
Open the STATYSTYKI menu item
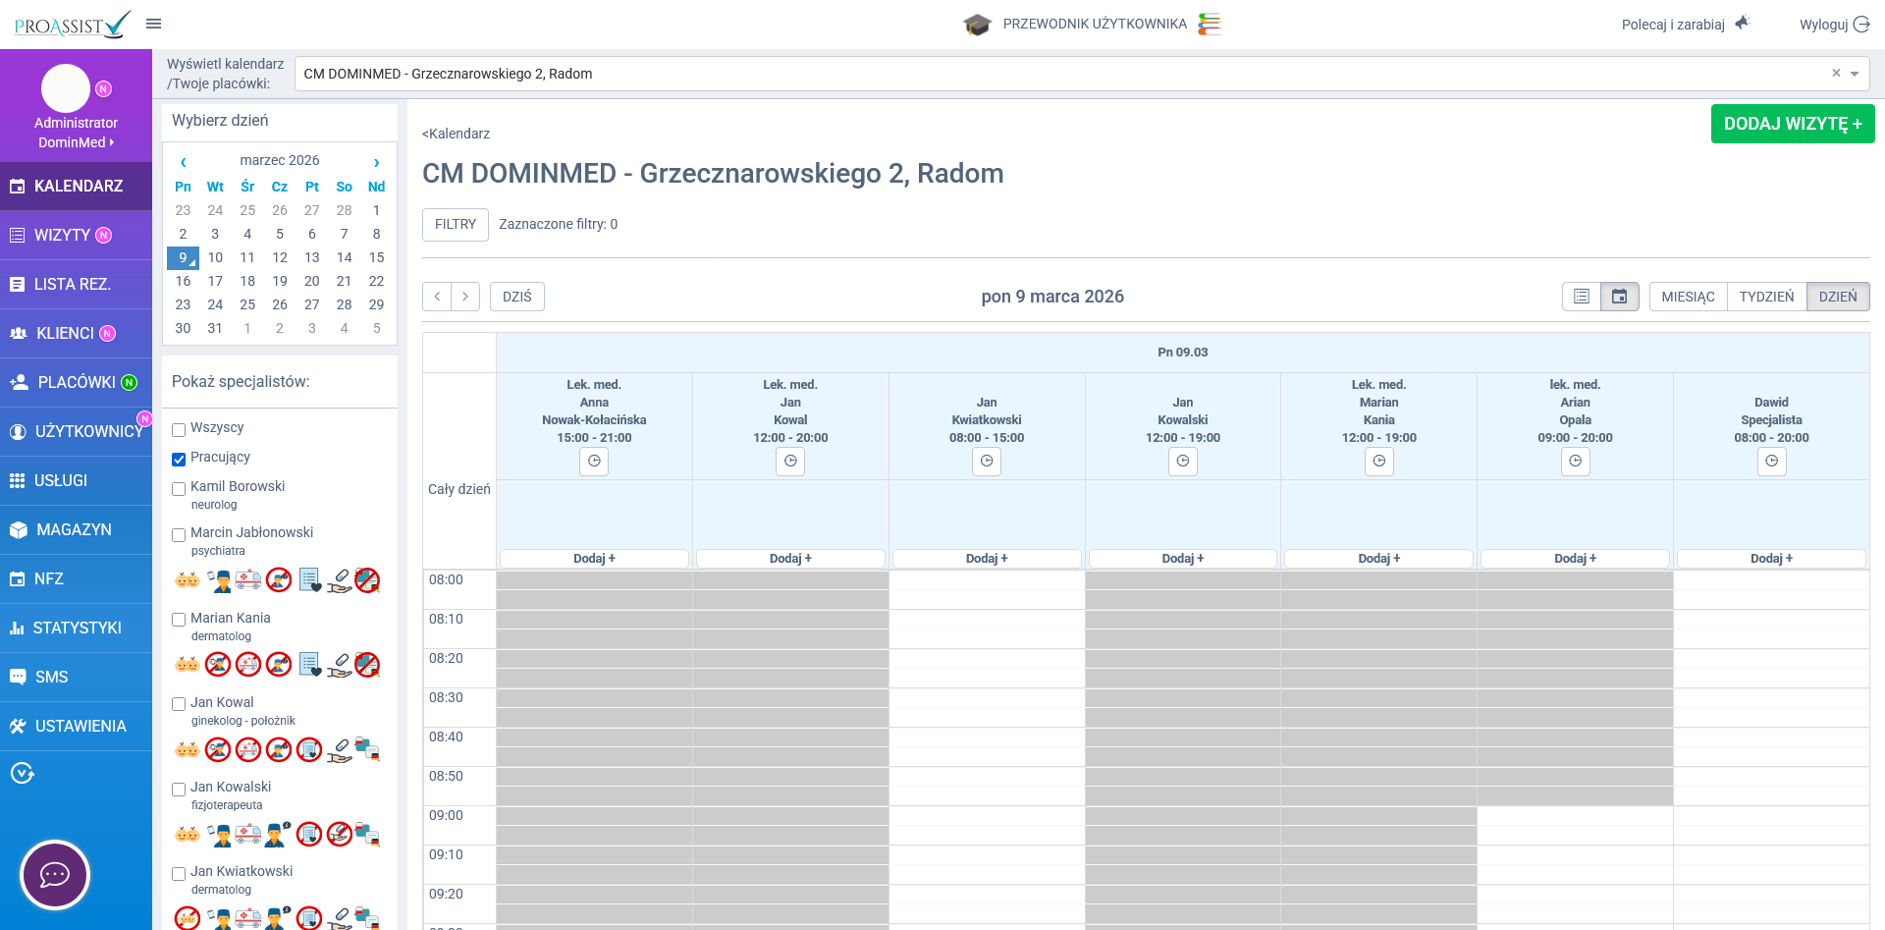[x=76, y=628]
